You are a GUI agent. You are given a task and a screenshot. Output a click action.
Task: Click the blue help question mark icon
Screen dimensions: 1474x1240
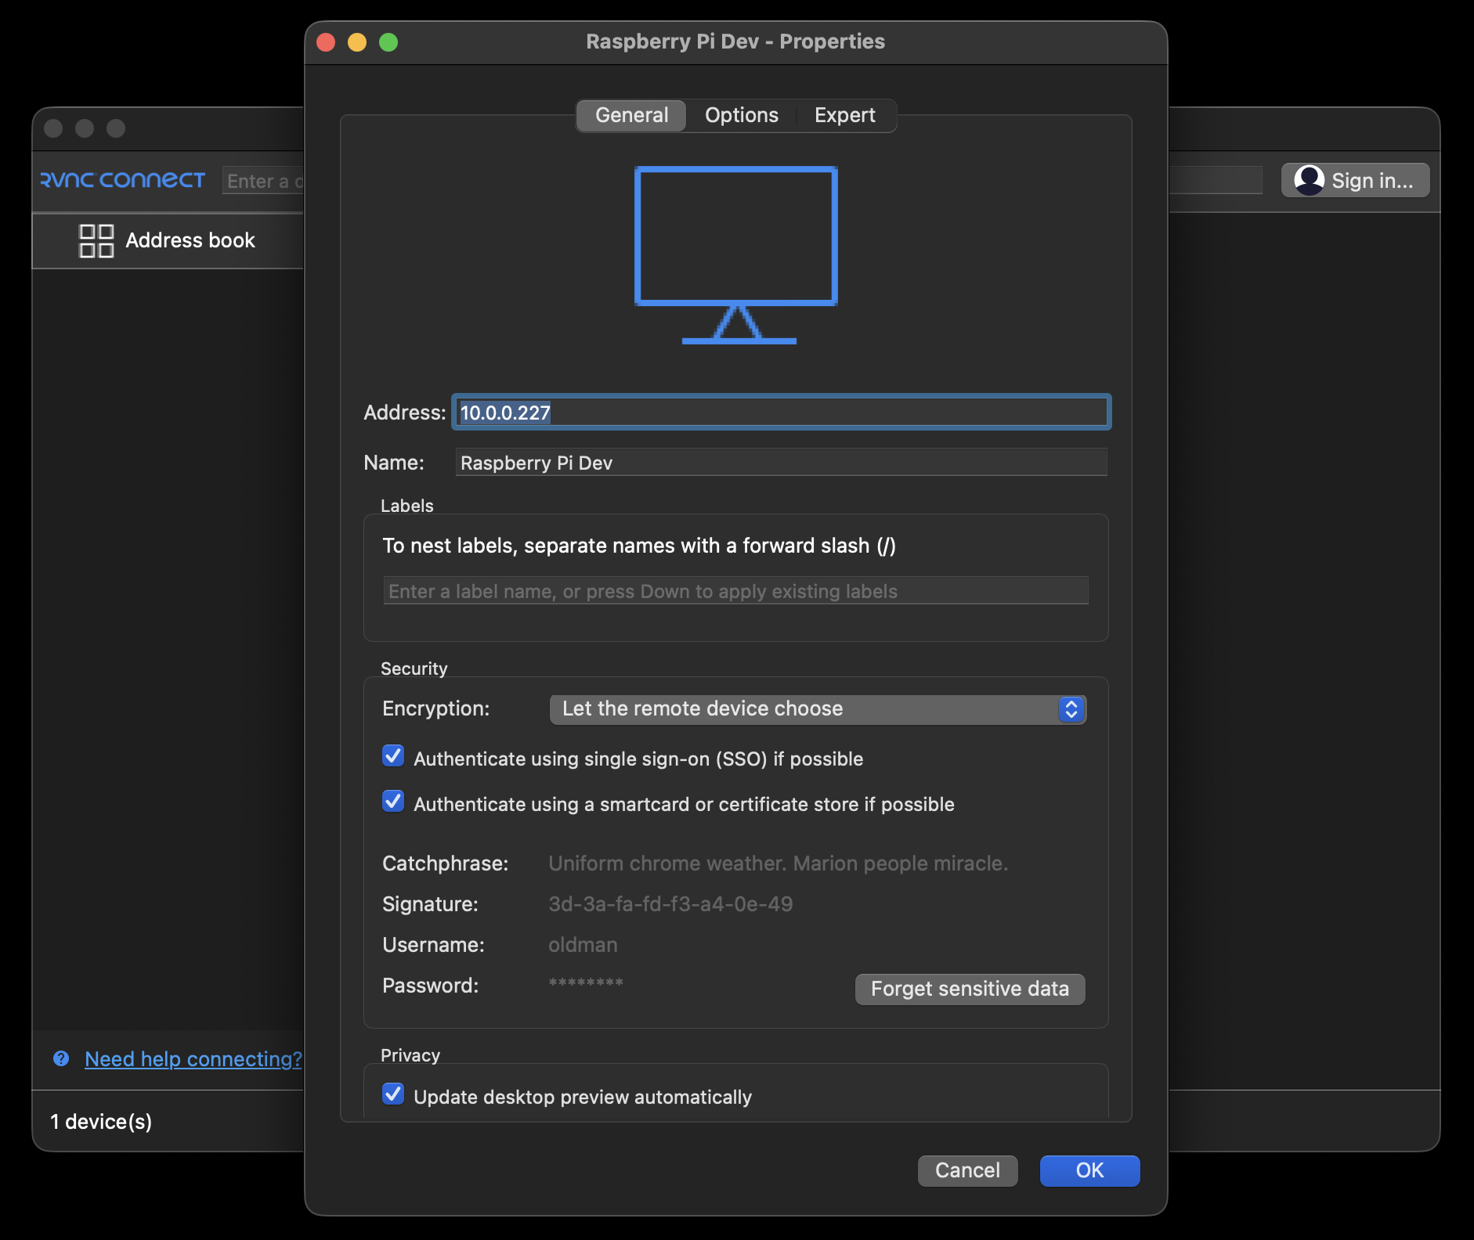61,1058
